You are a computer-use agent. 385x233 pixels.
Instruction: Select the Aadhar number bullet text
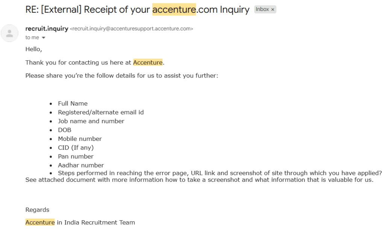[81, 165]
